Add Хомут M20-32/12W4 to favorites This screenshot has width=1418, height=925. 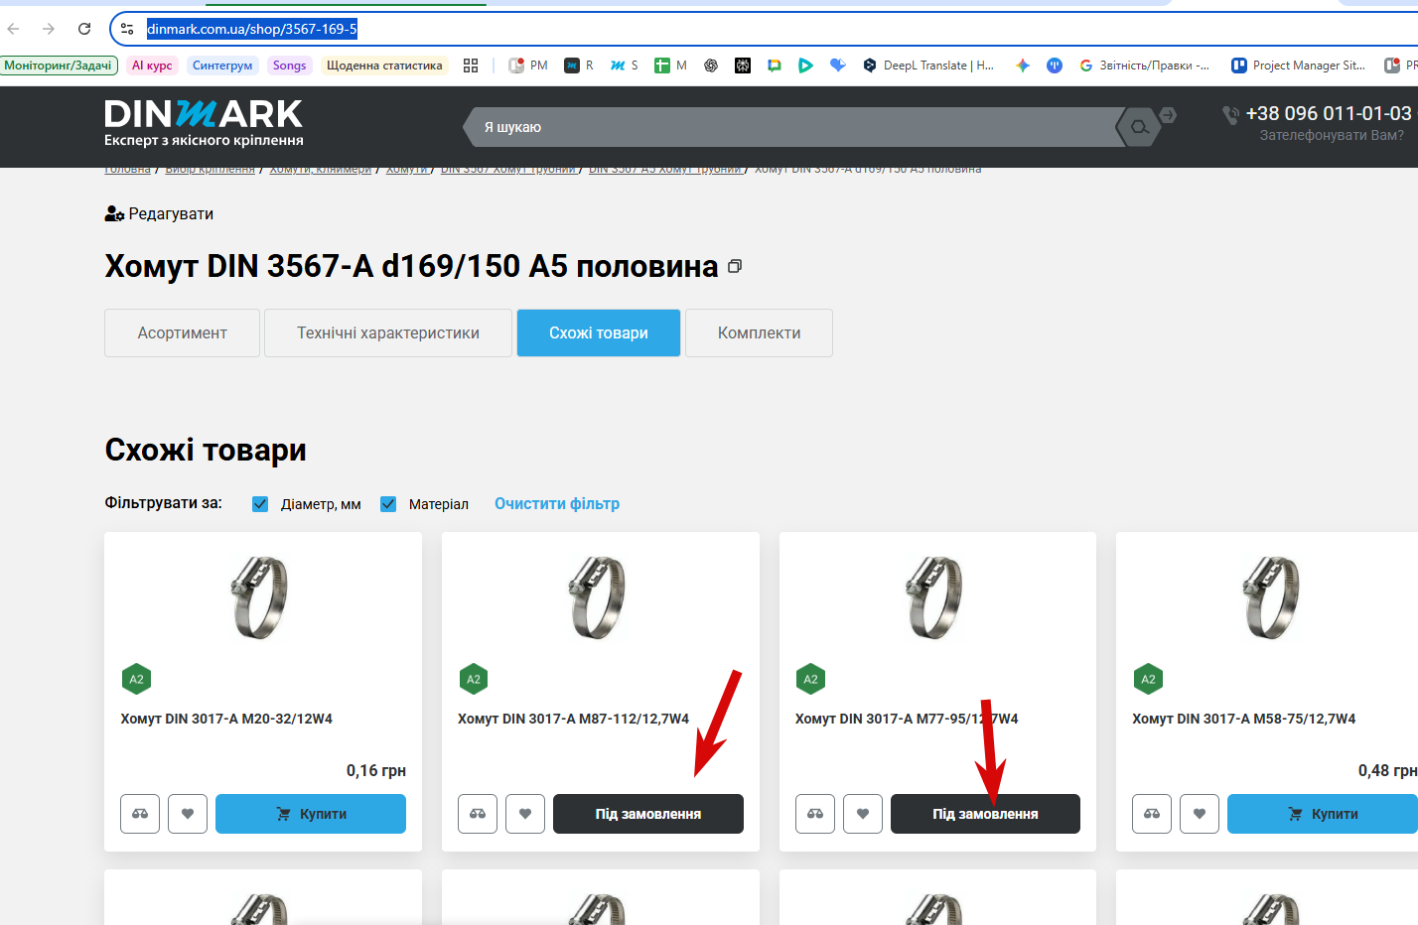coord(188,814)
